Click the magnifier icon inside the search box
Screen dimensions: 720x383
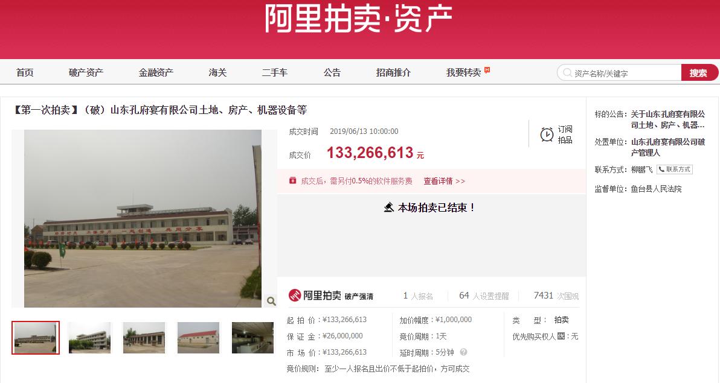click(x=566, y=72)
